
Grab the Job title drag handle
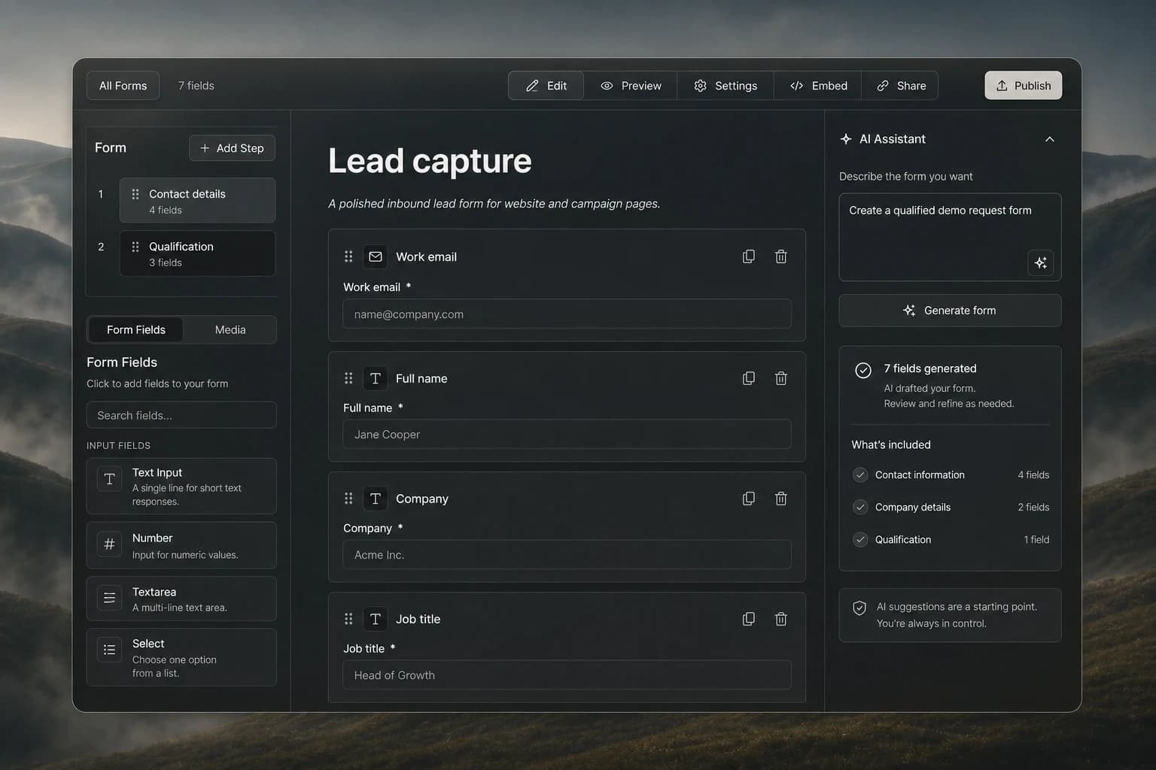[x=348, y=619]
